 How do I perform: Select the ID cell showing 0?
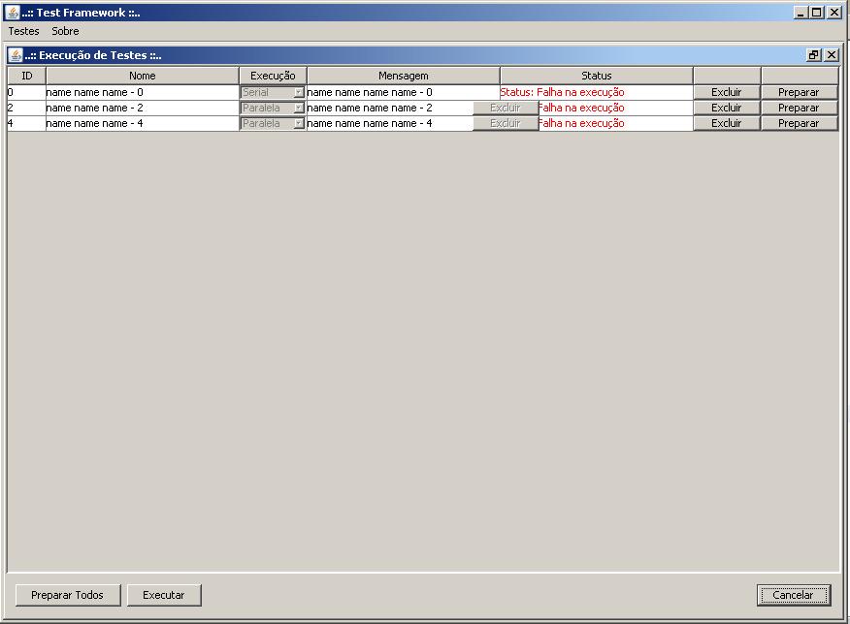click(x=26, y=93)
